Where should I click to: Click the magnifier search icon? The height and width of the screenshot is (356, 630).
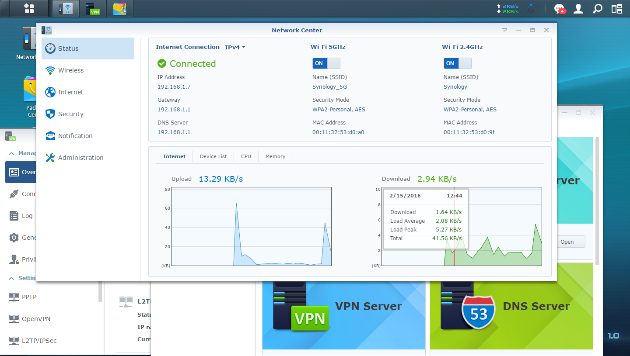pos(597,9)
